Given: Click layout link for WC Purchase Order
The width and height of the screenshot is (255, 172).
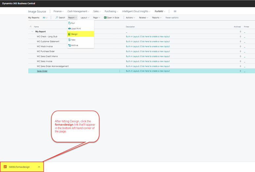Looking at the screenshot, I should click(148, 51).
